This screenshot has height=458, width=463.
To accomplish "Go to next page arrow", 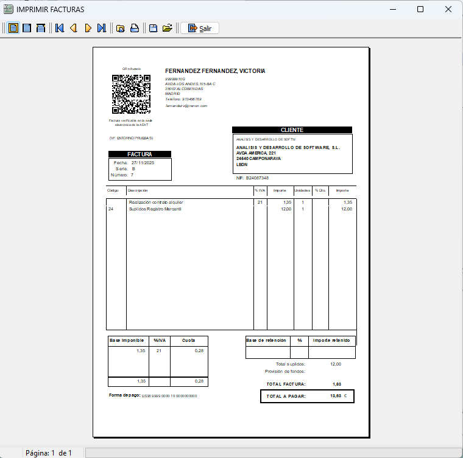I will click(x=88, y=28).
